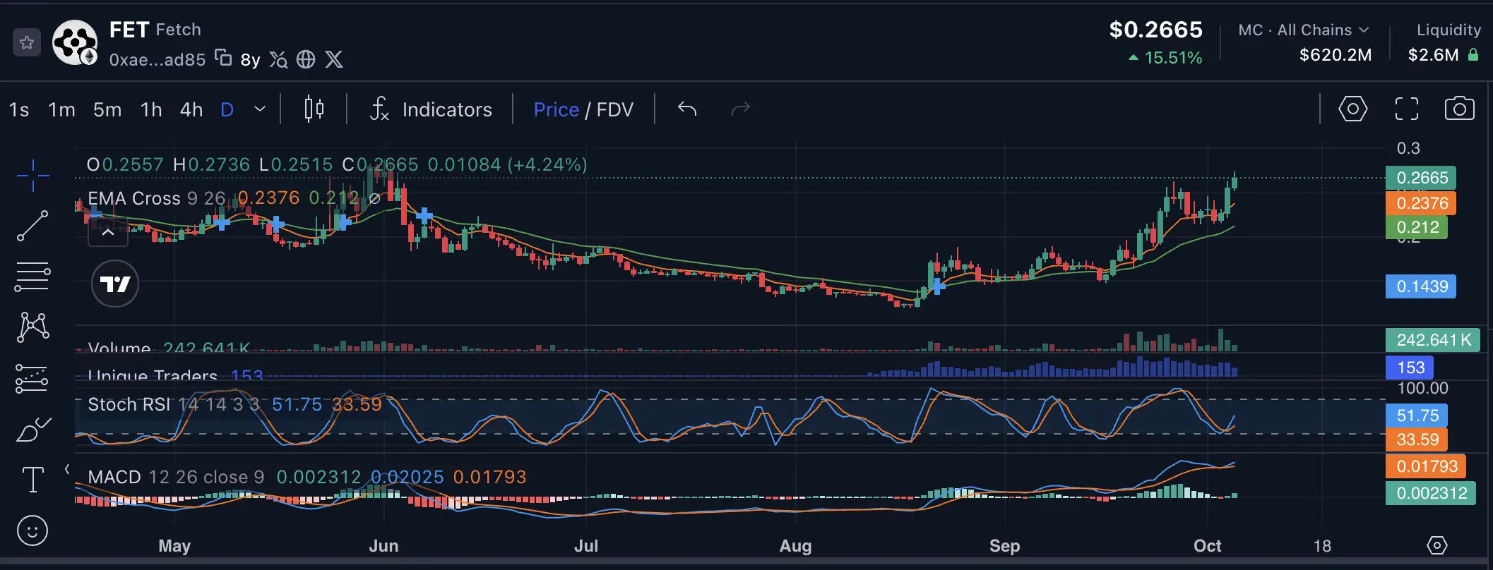
Task: Click the crossed-swords icon beside 8y
Action: click(278, 59)
